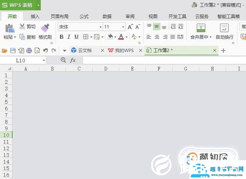The image size is (246, 179).
Task: Select row header 10
Action: pos(6,135)
